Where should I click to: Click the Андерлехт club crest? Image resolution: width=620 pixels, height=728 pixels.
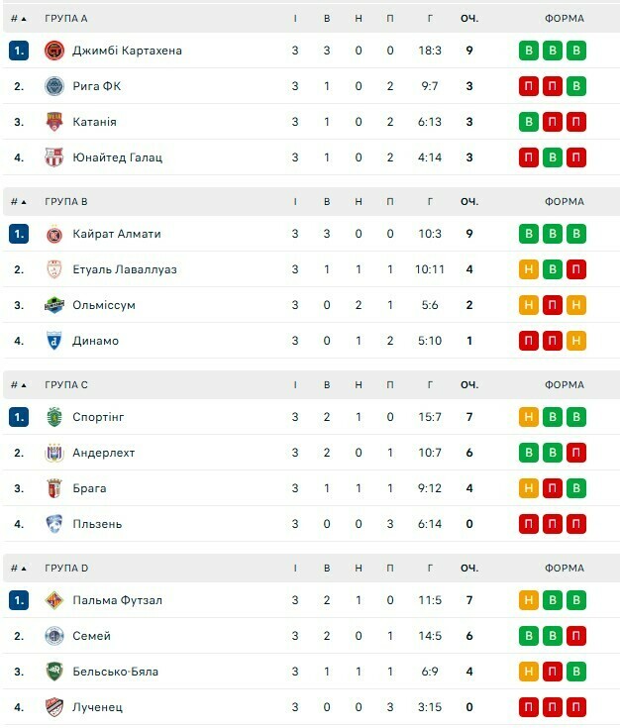click(53, 453)
